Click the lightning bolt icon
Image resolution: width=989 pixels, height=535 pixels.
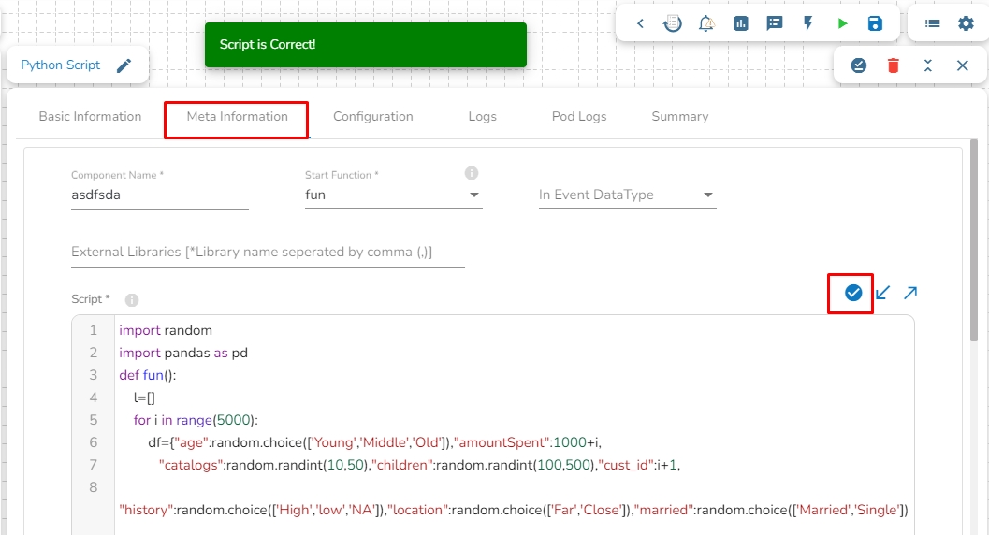click(x=808, y=23)
